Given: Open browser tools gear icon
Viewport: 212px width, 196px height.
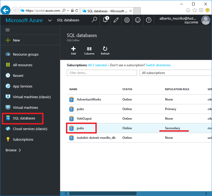Looking at the screenshot, I should tap(201, 10).
